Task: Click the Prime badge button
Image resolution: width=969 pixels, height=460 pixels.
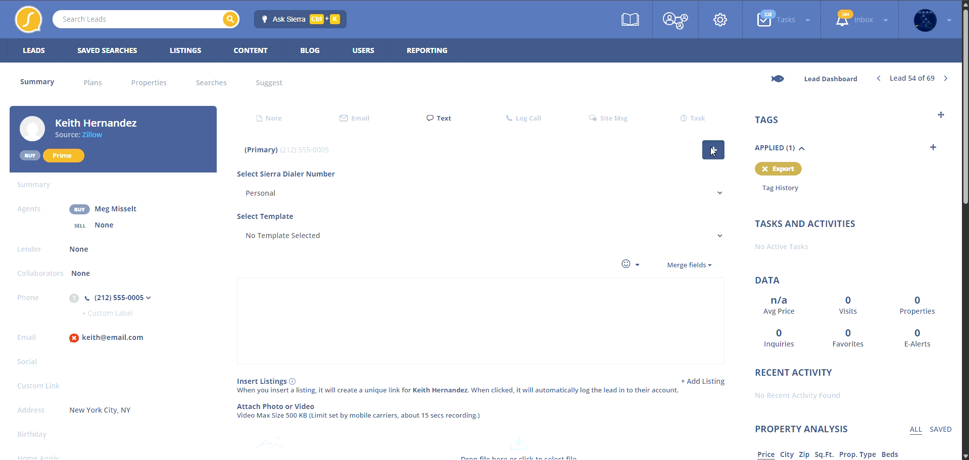Action: point(63,155)
